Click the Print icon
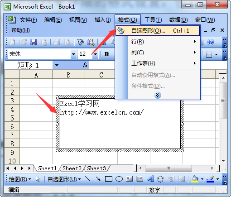The image size is (231, 197). pyautogui.click(x=57, y=42)
